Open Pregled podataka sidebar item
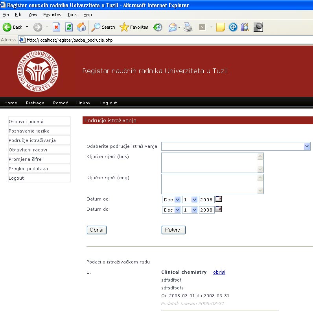The height and width of the screenshot is (313, 313). click(x=39, y=169)
